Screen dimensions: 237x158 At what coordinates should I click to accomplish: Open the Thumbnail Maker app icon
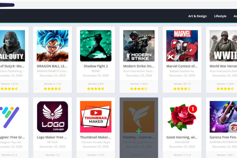pos(96,117)
